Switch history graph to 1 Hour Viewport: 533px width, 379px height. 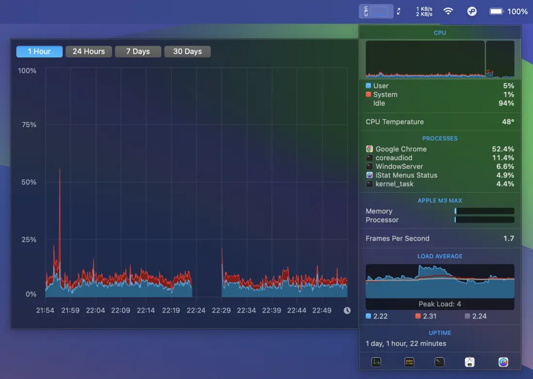(x=39, y=51)
